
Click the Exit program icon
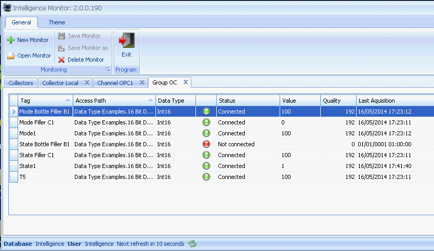click(126, 41)
